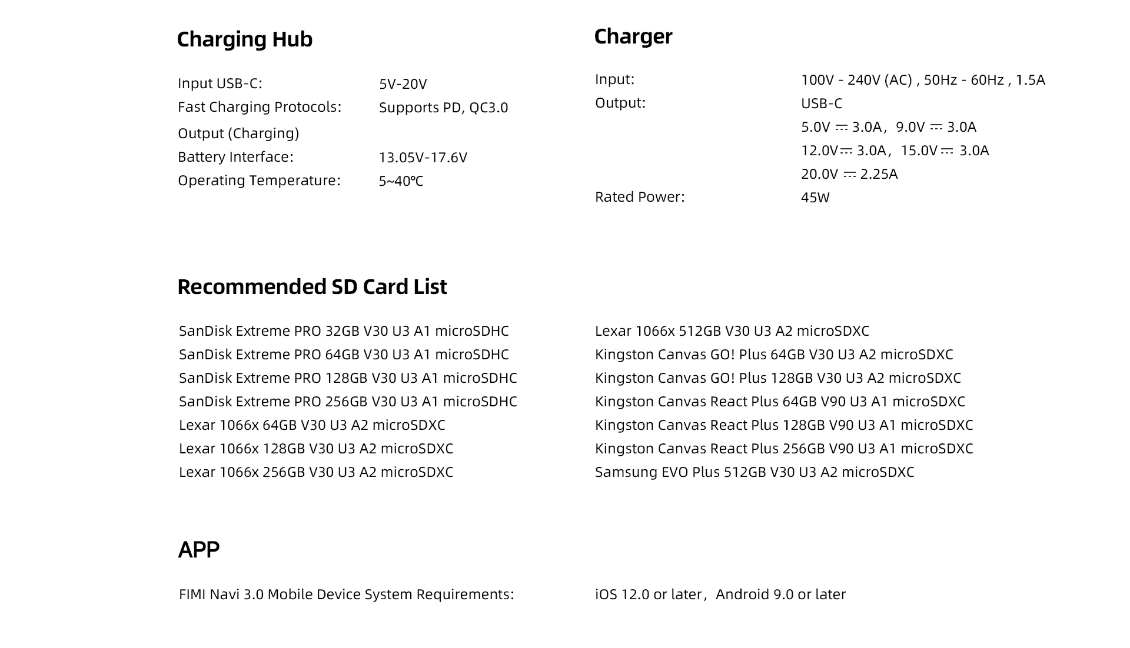
Task: Click Kingston Canvas GO! Plus 128GB entry
Action: click(778, 378)
